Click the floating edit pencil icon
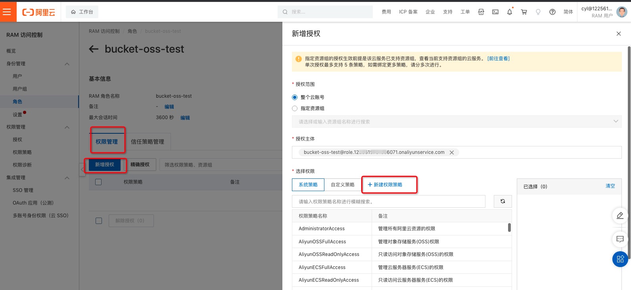631x290 pixels. tap(620, 216)
